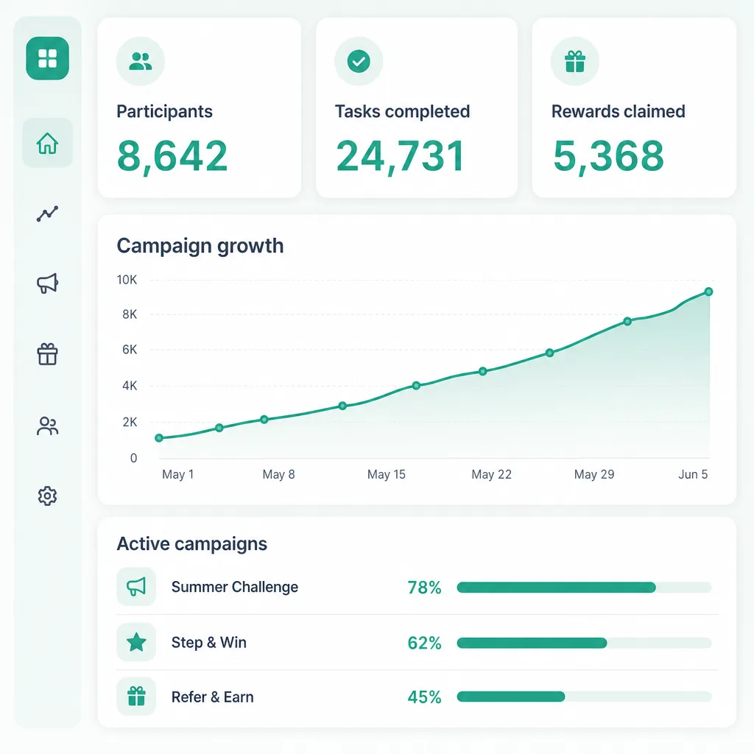Click the chart data point above May 8
This screenshot has width=754, height=754.
[264, 419]
